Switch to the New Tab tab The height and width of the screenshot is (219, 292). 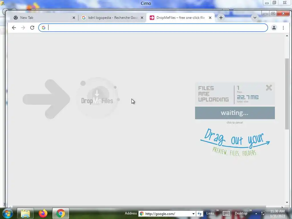43,18
